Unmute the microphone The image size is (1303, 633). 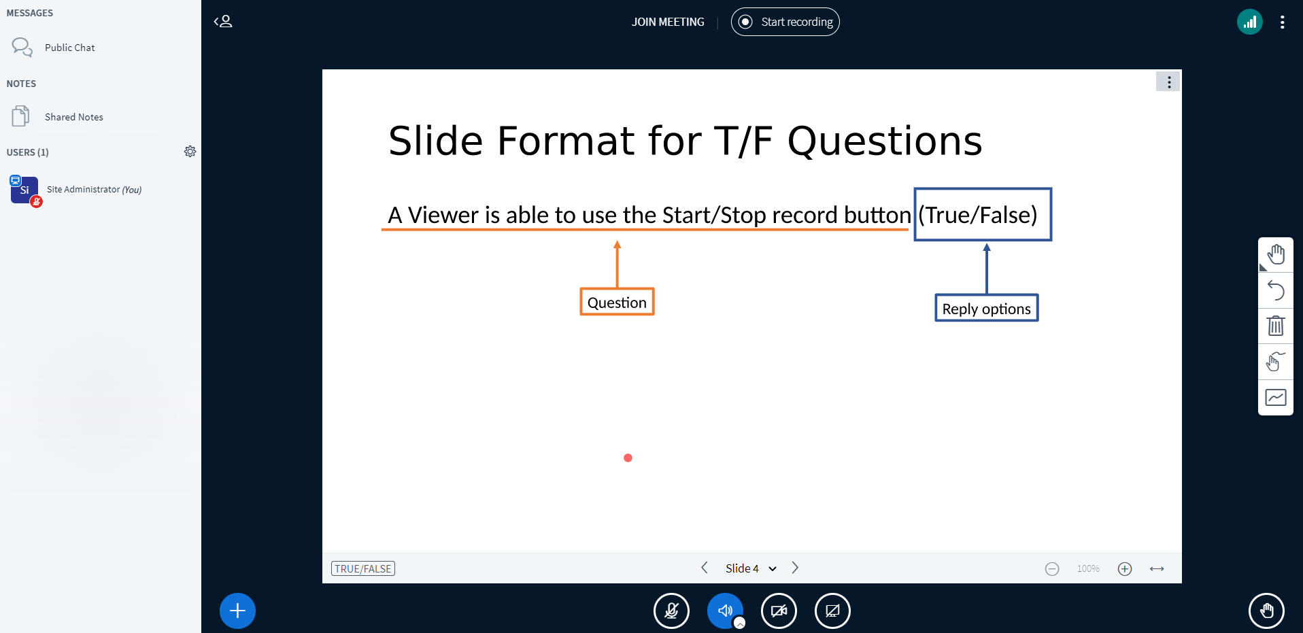pyautogui.click(x=671, y=611)
